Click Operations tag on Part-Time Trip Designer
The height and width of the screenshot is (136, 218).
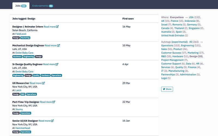[26, 113]
